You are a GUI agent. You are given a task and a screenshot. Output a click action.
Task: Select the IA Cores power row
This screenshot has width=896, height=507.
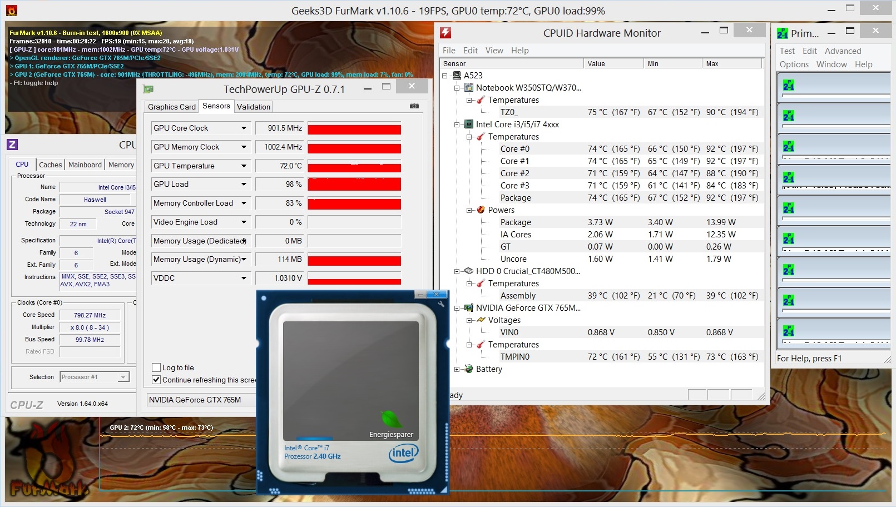602,234
